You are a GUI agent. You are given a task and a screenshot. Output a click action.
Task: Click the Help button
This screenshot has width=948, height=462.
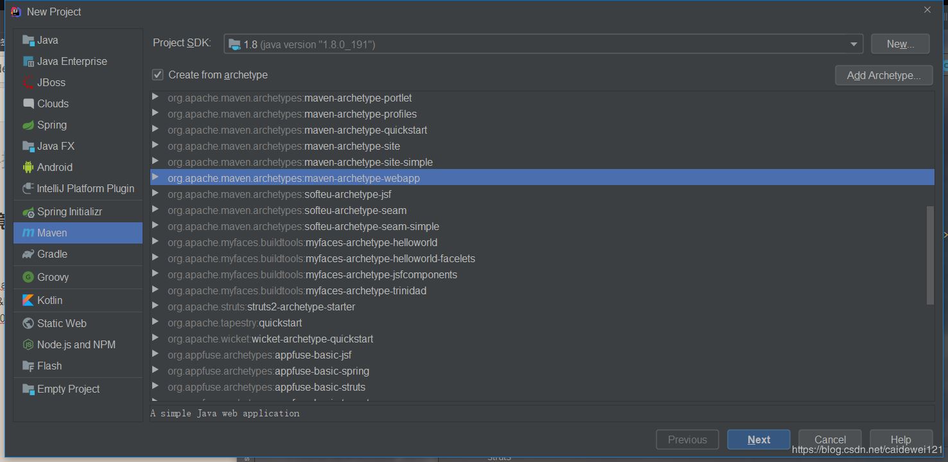pyautogui.click(x=900, y=440)
